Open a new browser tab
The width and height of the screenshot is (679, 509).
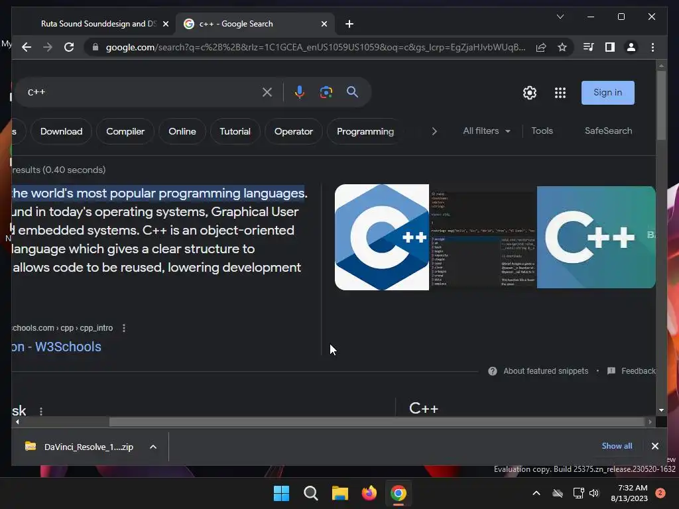(x=349, y=24)
